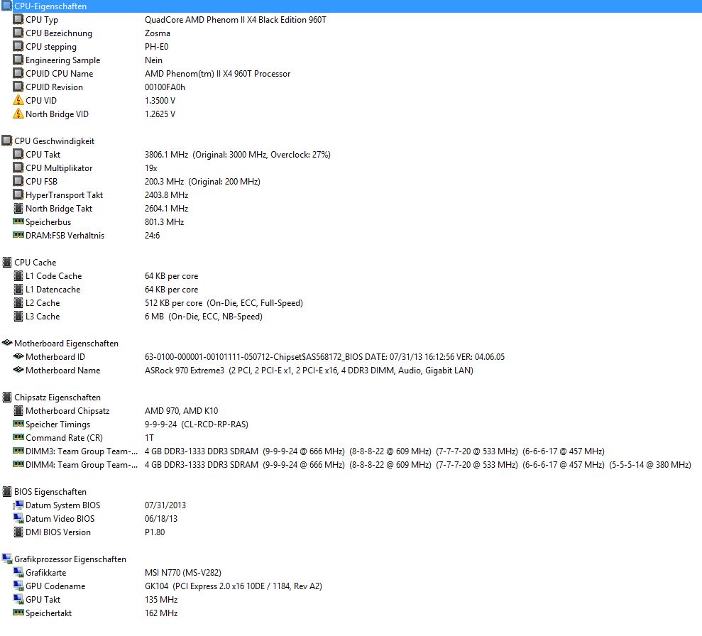Screen dimensions: 702x636
Task: Select the 19x multiplier value
Action: pyautogui.click(x=151, y=168)
